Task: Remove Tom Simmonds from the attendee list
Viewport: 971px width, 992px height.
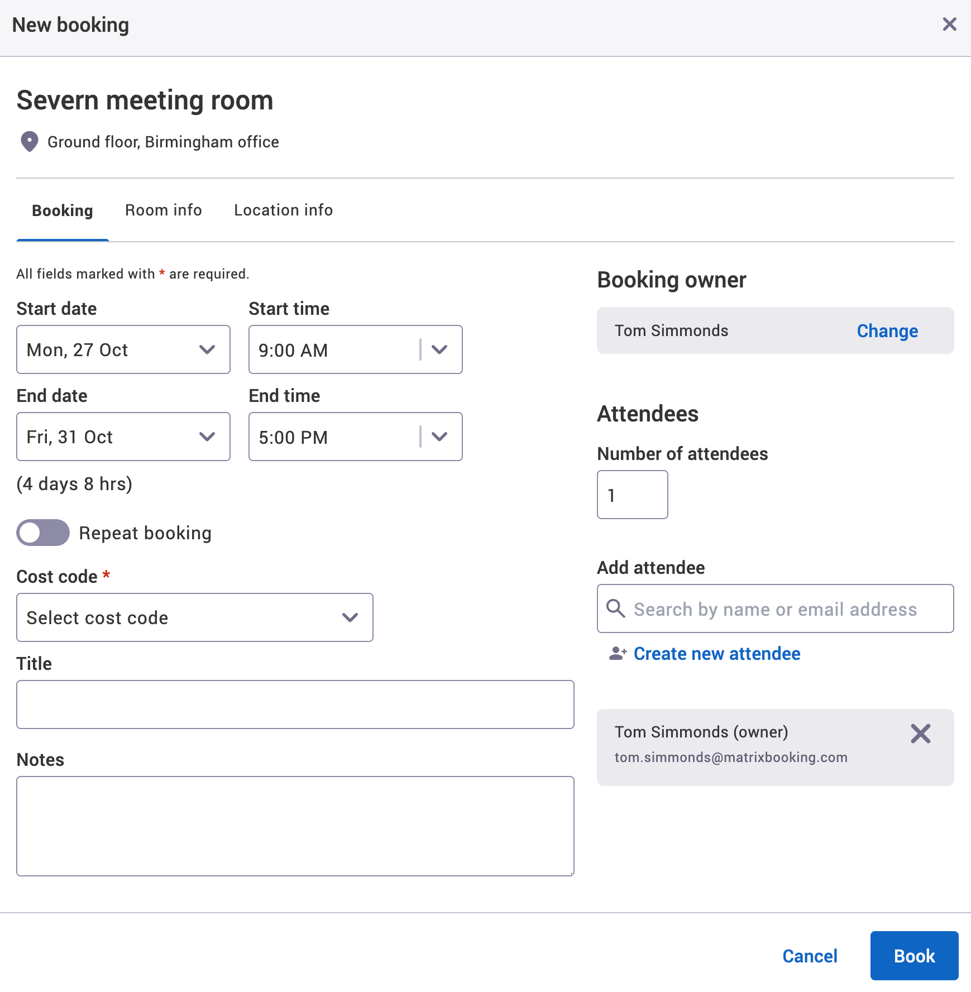Action: point(920,734)
